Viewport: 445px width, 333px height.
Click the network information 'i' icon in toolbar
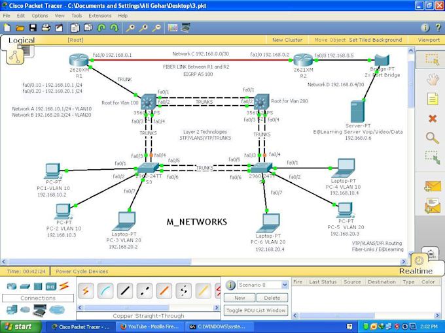(x=425, y=27)
